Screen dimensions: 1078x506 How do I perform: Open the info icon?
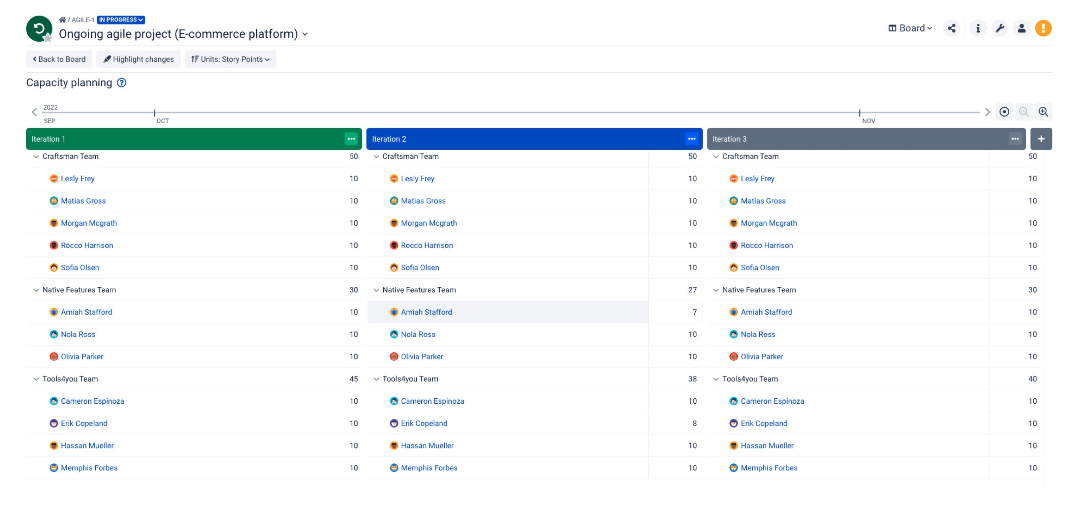tap(978, 28)
